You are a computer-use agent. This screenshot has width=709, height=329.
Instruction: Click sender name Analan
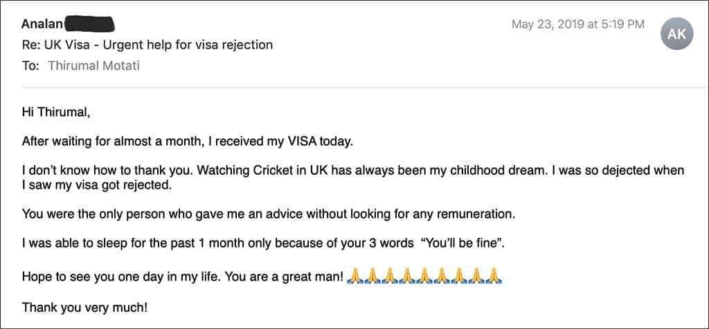(43, 23)
